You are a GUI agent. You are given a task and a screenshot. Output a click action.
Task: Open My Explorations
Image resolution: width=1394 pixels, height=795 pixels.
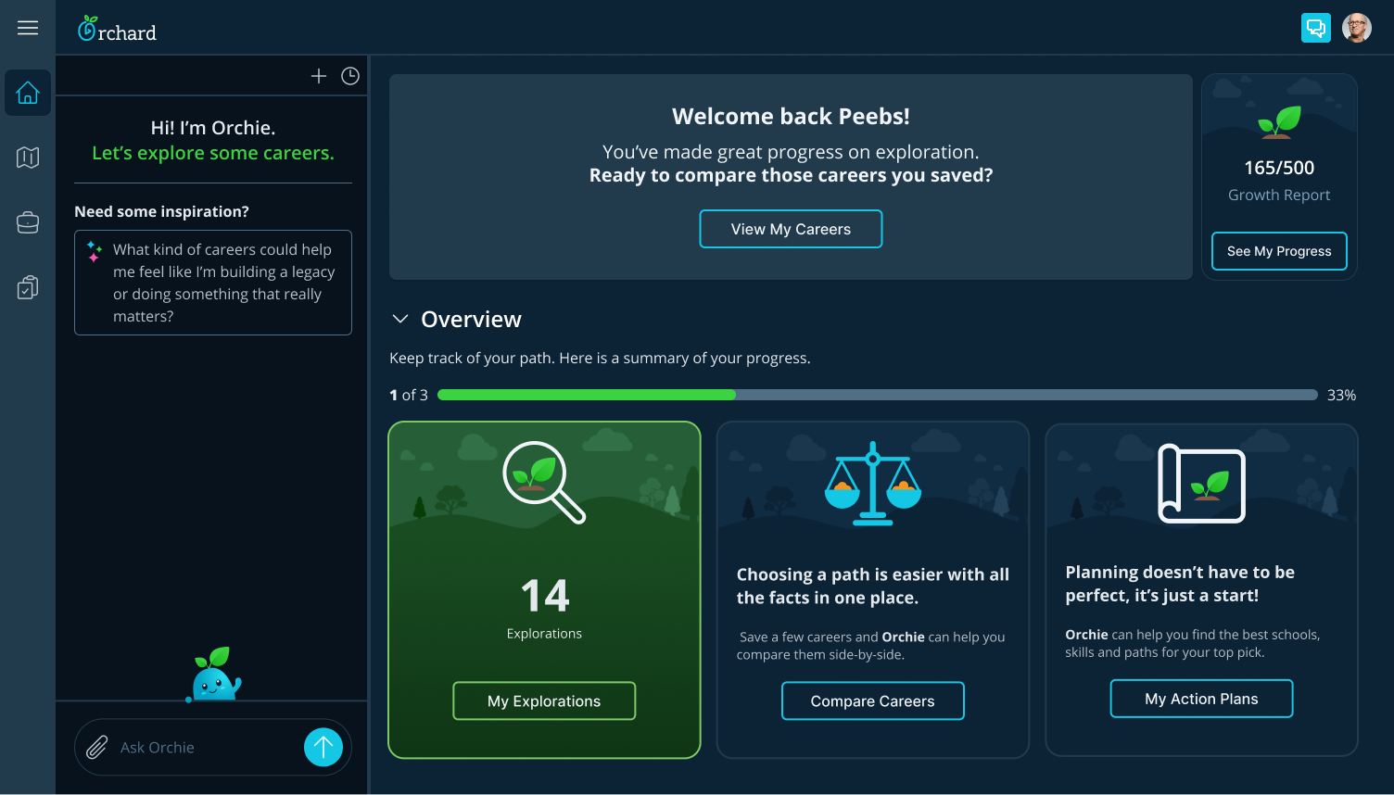[544, 700]
